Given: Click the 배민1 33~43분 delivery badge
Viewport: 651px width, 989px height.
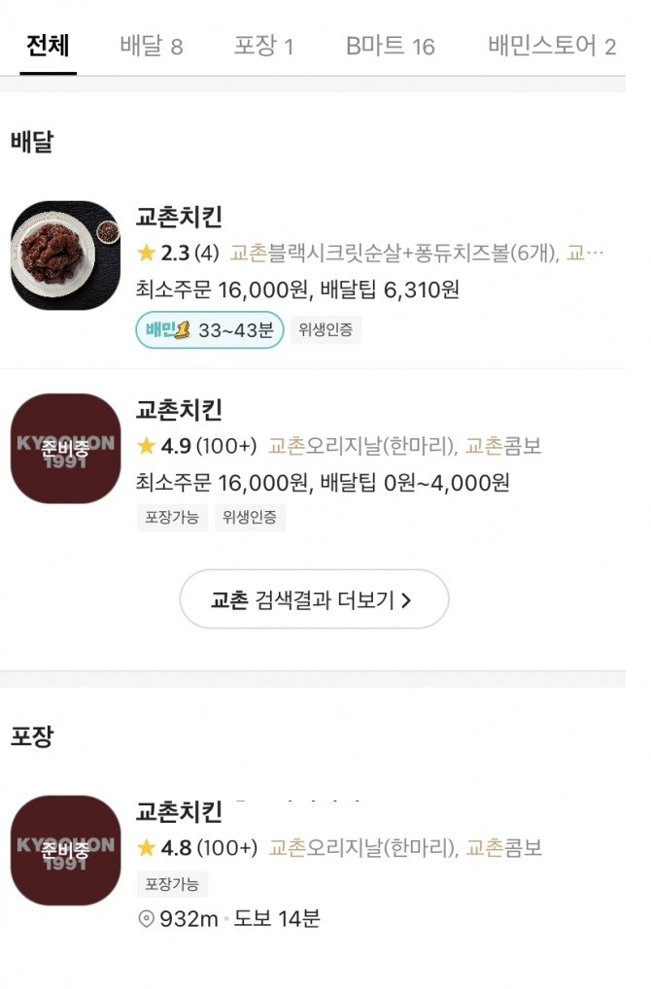Looking at the screenshot, I should 210,330.
